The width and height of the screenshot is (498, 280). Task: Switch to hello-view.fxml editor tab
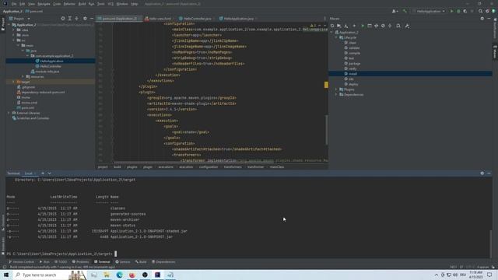[x=160, y=19]
